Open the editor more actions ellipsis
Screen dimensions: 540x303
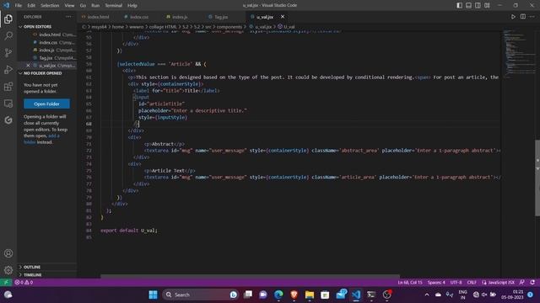[x=532, y=17]
